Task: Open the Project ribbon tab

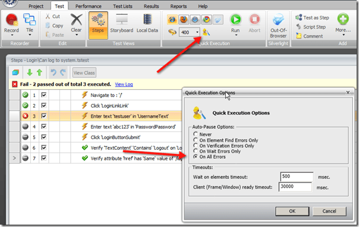Action: 36,6
